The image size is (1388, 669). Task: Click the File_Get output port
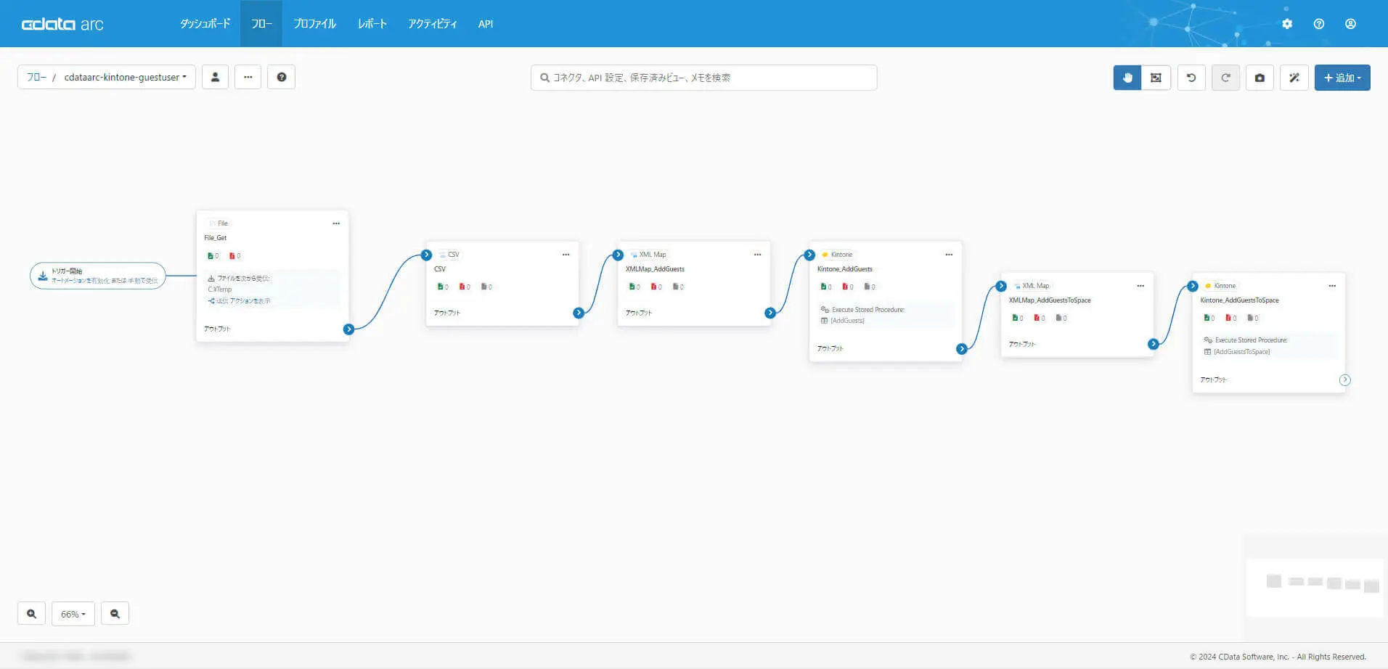tap(349, 329)
